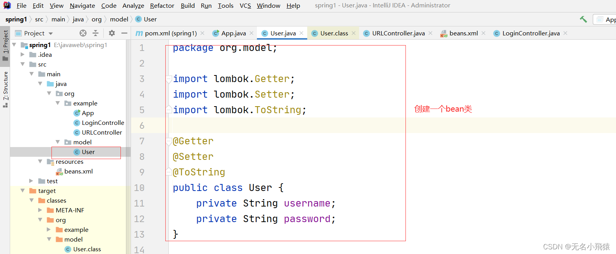616x254 pixels.
Task: Fold the import block at line 3
Action: (x=169, y=79)
